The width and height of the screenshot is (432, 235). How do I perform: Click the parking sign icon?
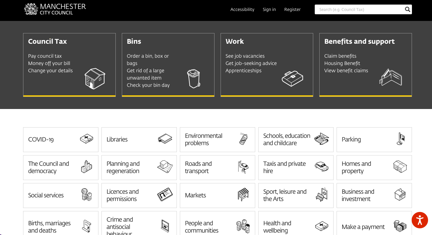(401, 139)
